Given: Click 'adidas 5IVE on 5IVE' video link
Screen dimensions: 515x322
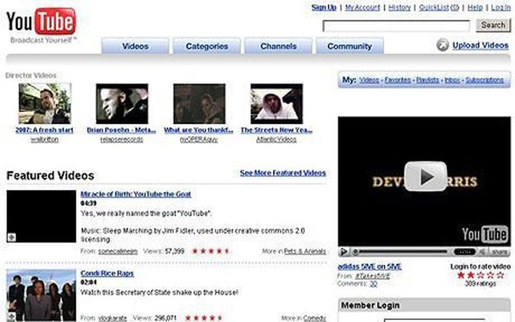Looking at the screenshot, I should 370,266.
